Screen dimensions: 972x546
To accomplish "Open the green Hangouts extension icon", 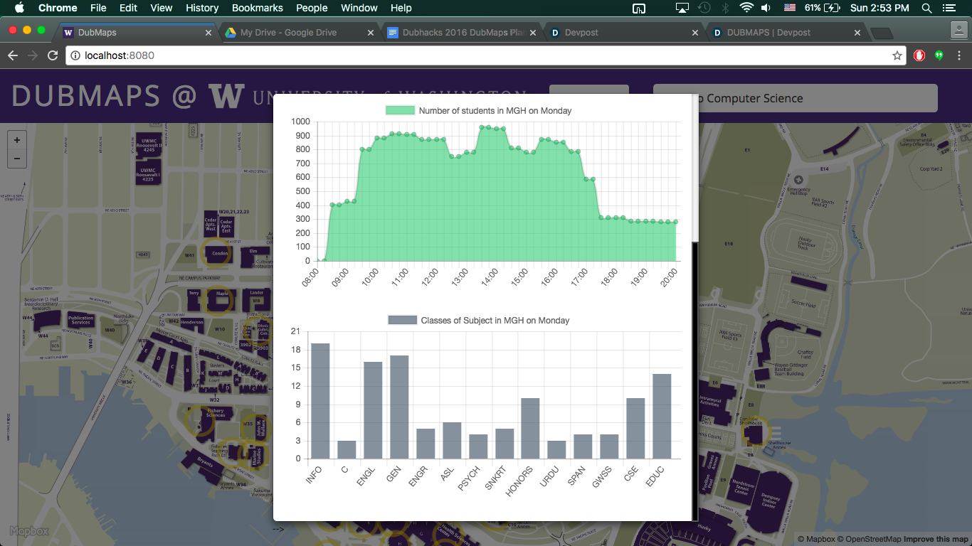I will point(939,55).
